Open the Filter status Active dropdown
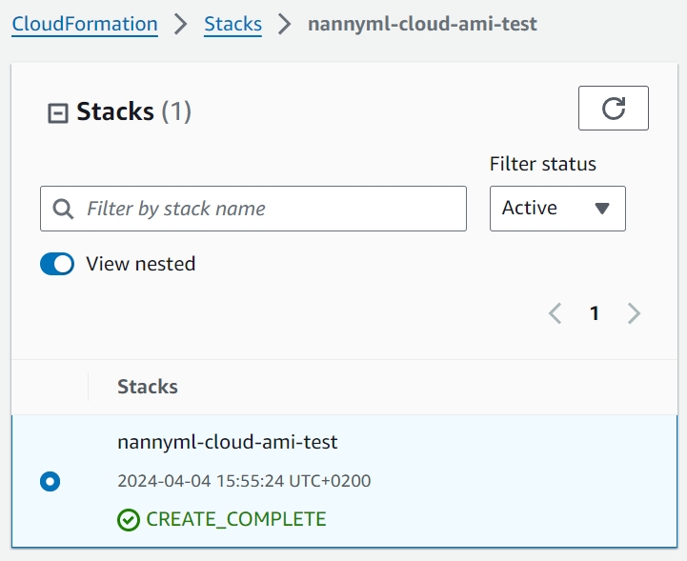 click(x=556, y=209)
